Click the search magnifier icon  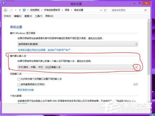tap(145, 10)
